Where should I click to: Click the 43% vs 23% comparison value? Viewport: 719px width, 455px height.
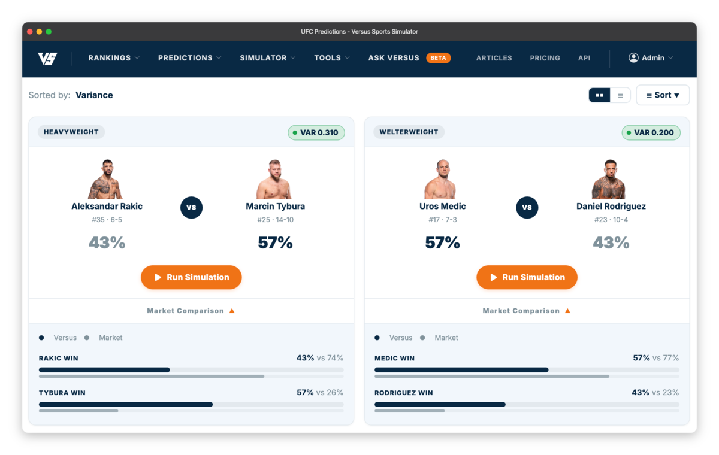(x=655, y=393)
